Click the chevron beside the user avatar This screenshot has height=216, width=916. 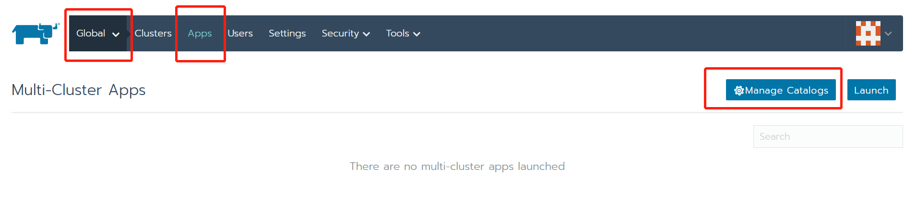888,34
